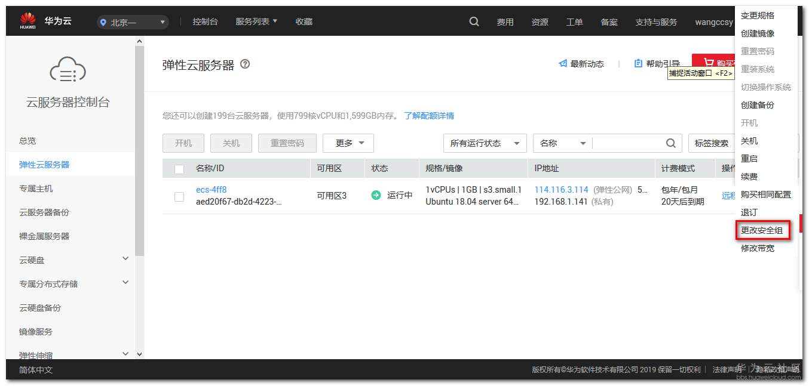Click the 关机 button above the table

click(x=231, y=143)
